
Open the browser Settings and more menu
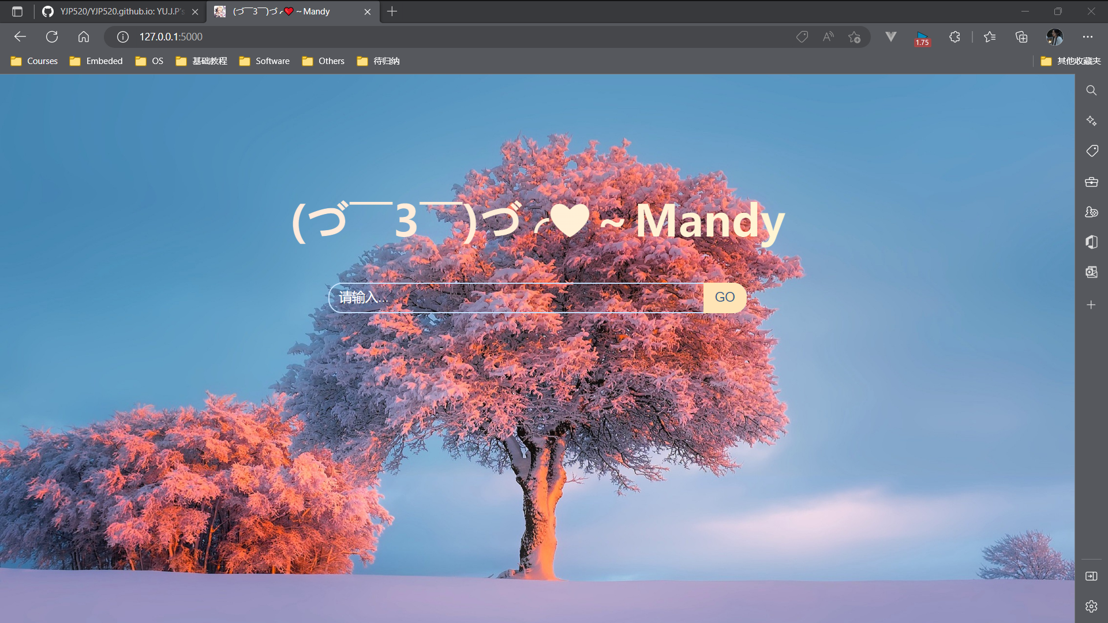(1088, 37)
